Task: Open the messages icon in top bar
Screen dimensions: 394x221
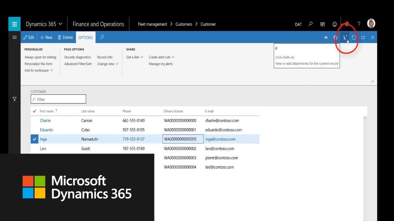Action: [x=323, y=24]
